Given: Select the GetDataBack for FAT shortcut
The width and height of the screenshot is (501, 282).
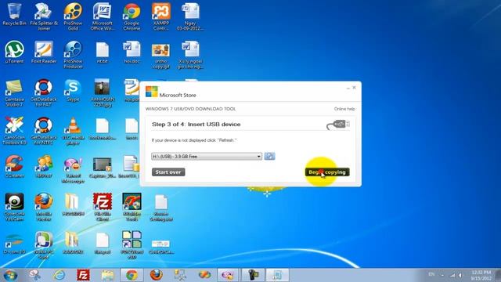Looking at the screenshot, I should tap(44, 92).
